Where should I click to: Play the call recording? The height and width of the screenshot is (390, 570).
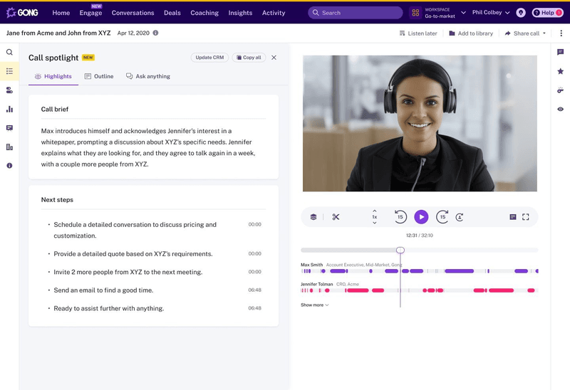(x=421, y=217)
